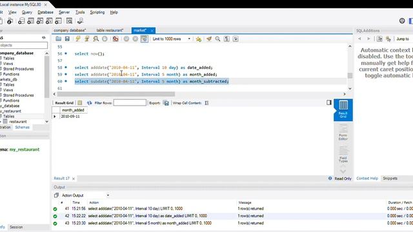Toggle the result side panel visibility icon

point(329,102)
